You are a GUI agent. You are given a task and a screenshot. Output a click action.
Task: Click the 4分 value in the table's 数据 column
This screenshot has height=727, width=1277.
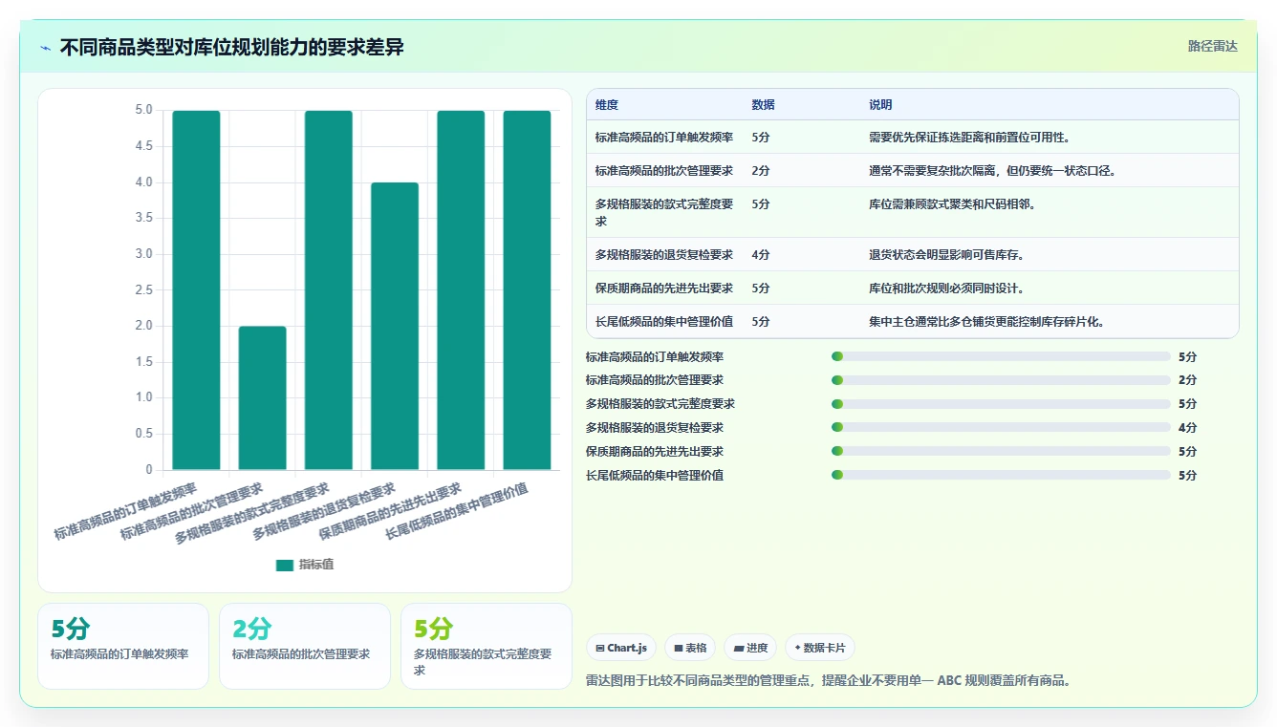(761, 255)
